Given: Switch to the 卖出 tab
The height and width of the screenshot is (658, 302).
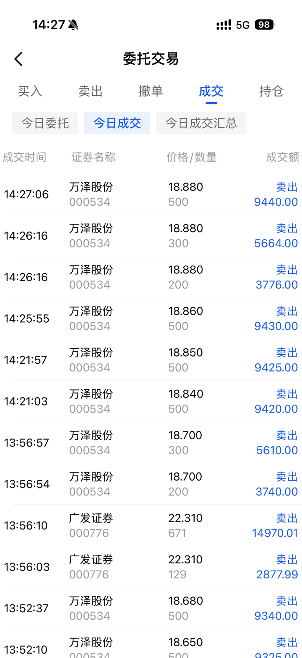Looking at the screenshot, I should click(x=90, y=91).
